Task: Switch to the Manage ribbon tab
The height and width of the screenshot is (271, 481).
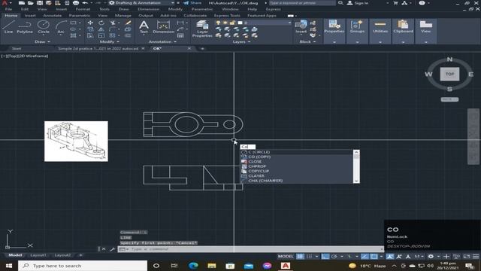Action: coord(123,15)
